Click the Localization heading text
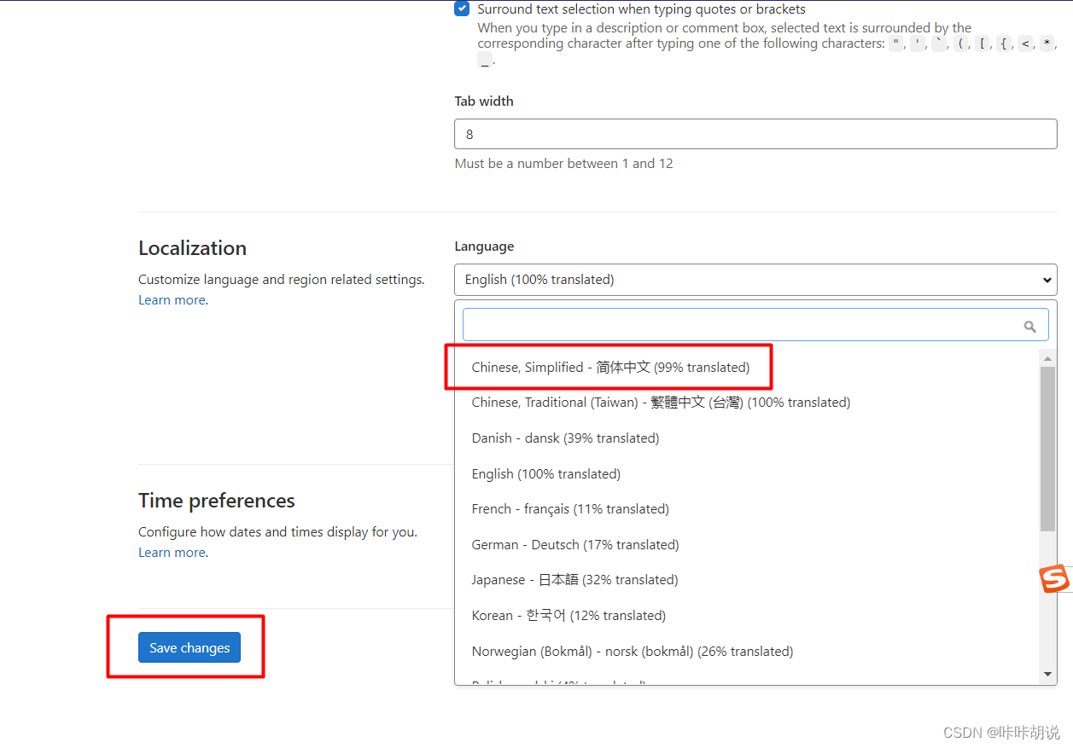Image resolution: width=1073 pixels, height=748 pixels. click(x=192, y=248)
